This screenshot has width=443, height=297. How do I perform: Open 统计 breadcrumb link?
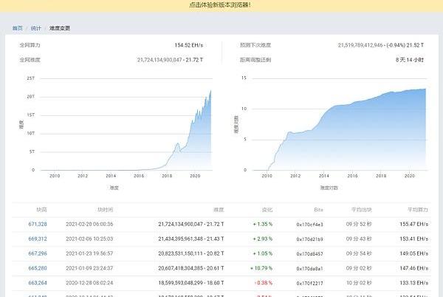pos(36,28)
